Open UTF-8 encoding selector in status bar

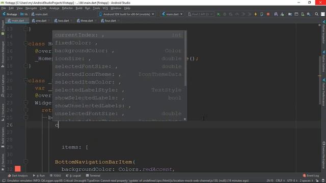pyautogui.click(x=292, y=180)
